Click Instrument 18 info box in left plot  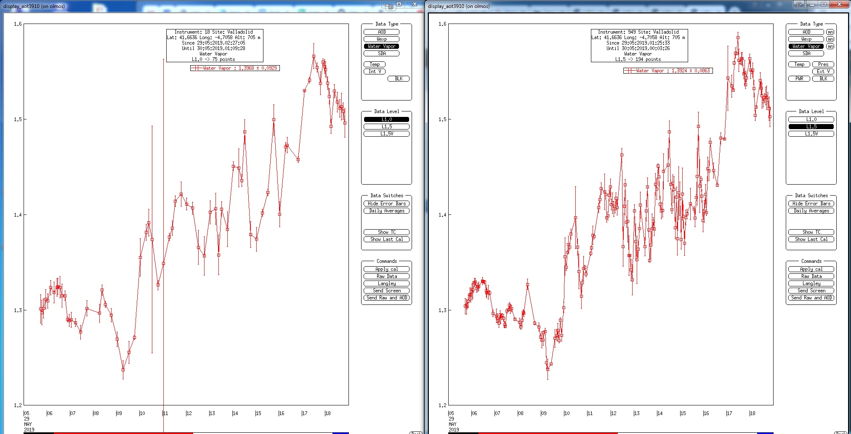pos(215,45)
